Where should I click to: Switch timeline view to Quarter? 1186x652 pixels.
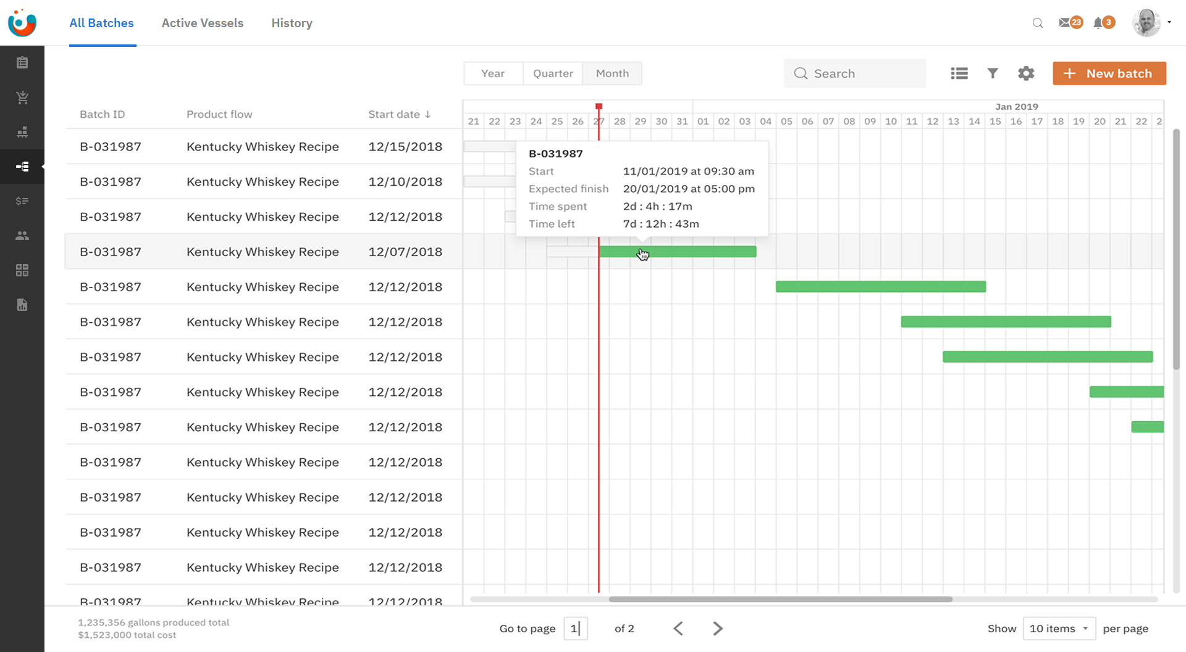[552, 73]
